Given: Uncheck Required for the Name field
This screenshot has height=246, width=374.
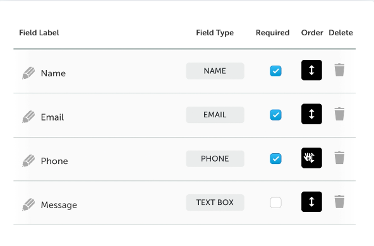Looking at the screenshot, I should [x=275, y=71].
